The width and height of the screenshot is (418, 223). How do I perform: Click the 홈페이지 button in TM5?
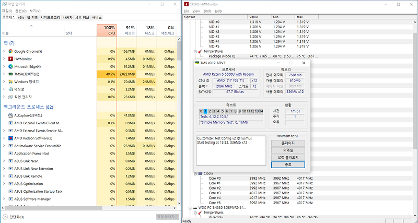point(288,143)
